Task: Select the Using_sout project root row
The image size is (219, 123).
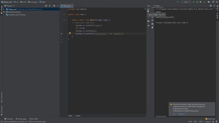Action: (x=31, y=9)
